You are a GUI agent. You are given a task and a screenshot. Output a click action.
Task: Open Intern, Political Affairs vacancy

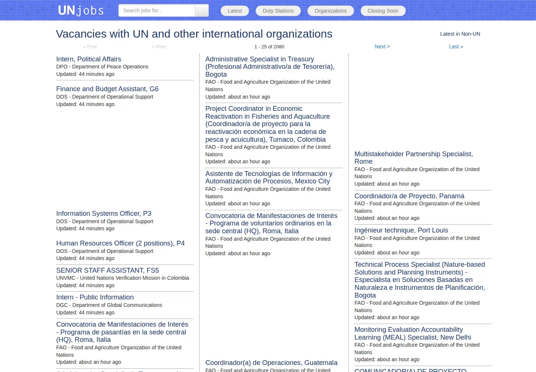(x=89, y=59)
